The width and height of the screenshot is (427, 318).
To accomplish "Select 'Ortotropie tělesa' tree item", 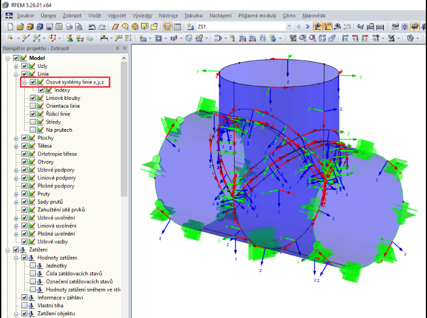I will (57, 154).
